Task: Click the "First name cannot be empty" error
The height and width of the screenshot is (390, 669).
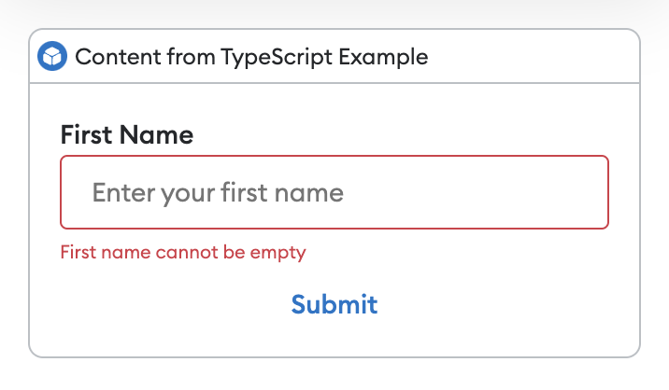Action: click(x=183, y=252)
